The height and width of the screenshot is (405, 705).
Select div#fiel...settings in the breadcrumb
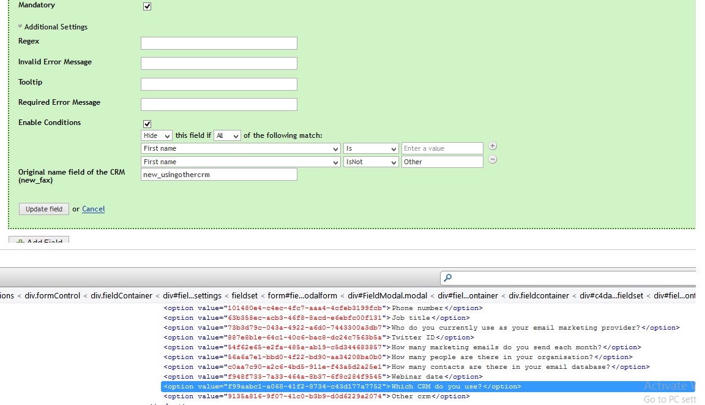pos(192,296)
